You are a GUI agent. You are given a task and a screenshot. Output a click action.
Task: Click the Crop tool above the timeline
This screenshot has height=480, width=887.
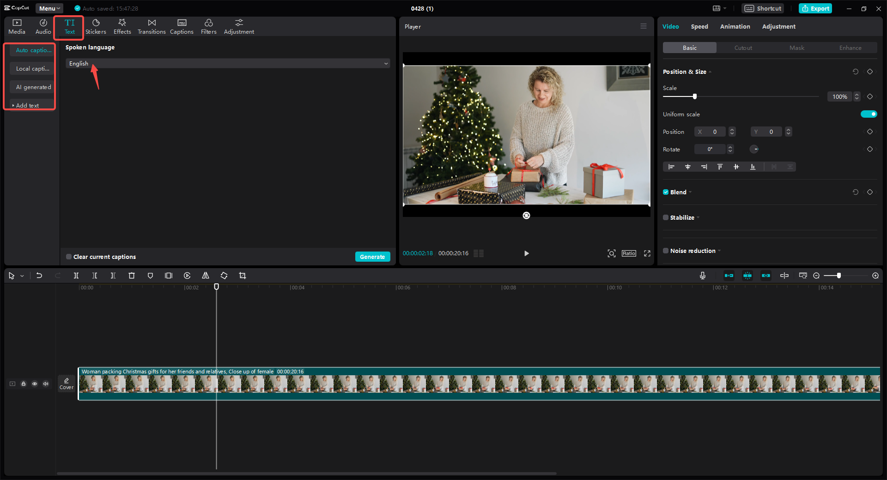[243, 276]
